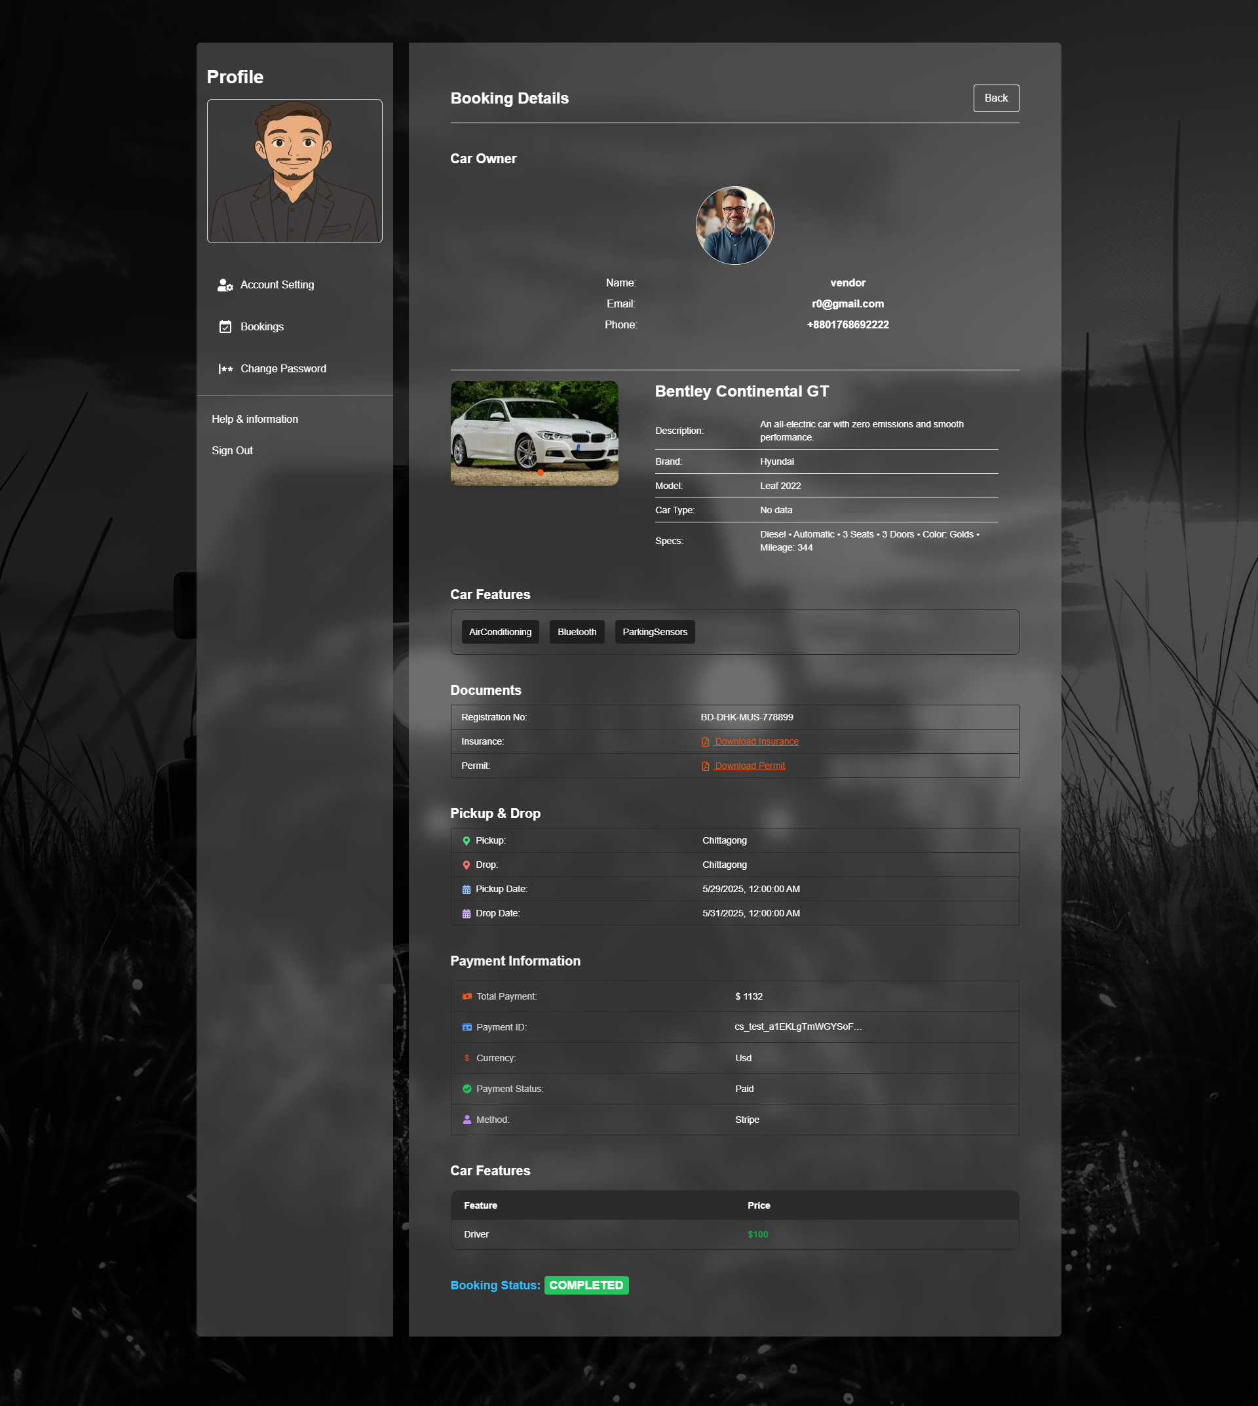Click the Pickup Date calendar icon
This screenshot has width=1258, height=1406.
pos(467,889)
